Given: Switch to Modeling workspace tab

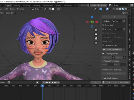Looking at the screenshot, I should 17,6.
